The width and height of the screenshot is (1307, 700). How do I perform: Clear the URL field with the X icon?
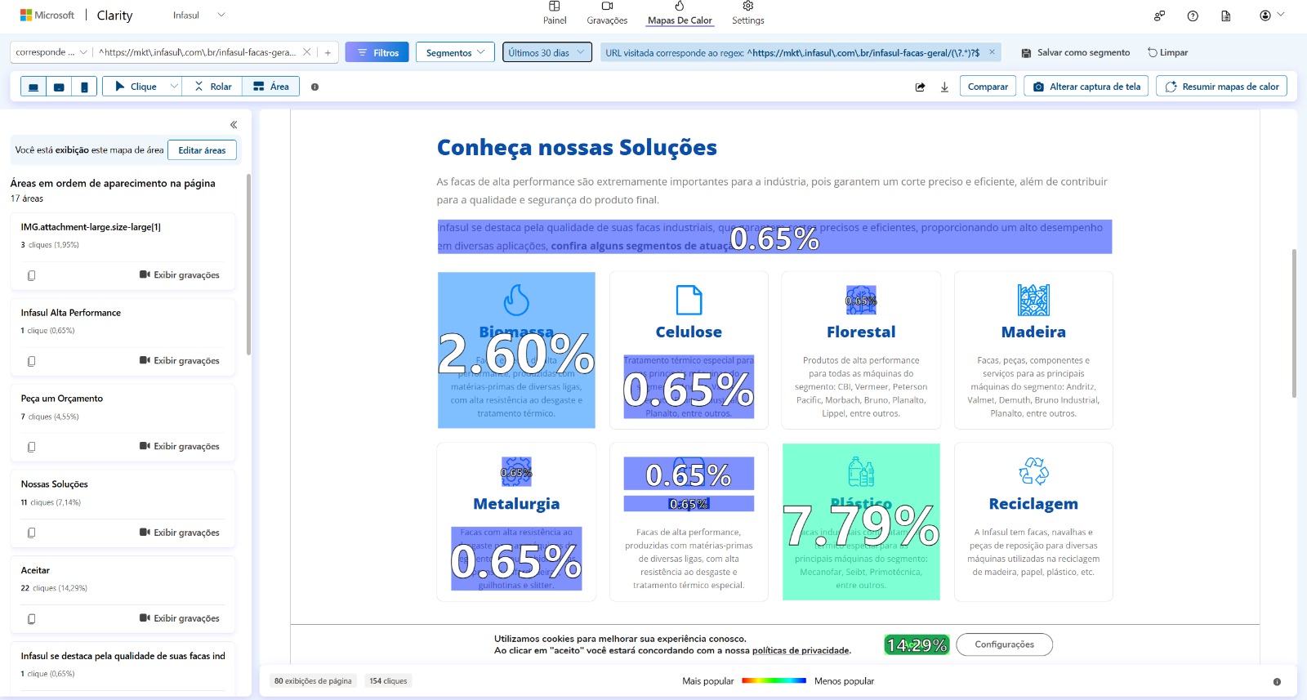(307, 52)
